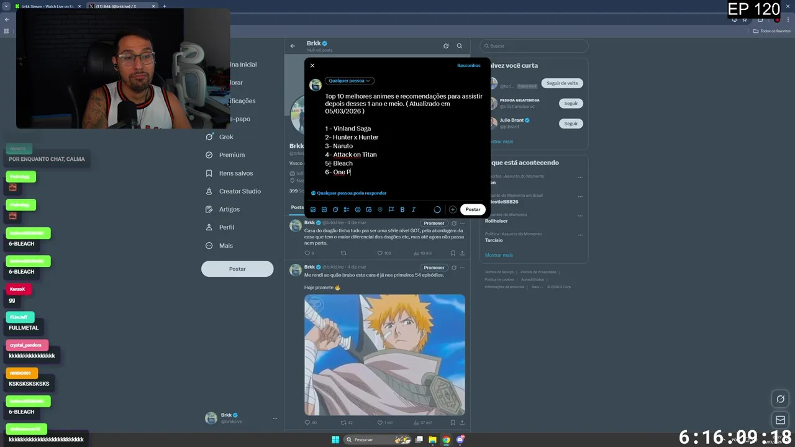
Task: Click the flag icon in compose toolbar
Action: click(391, 210)
